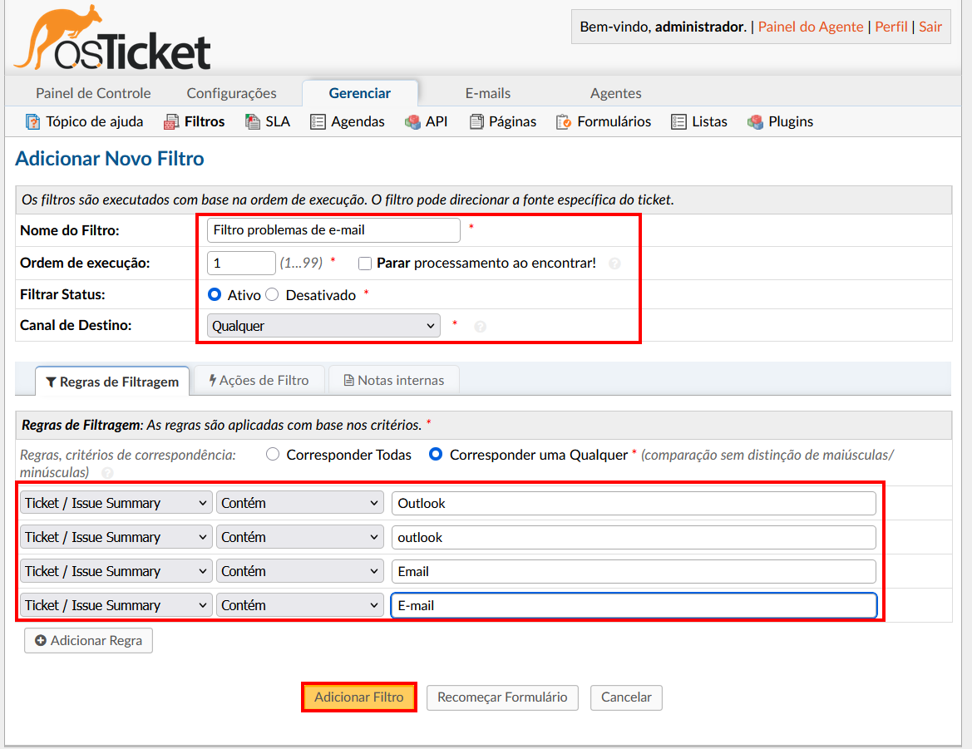Image resolution: width=972 pixels, height=749 pixels.
Task: Open Agendas from the toolbar
Action: pyautogui.click(x=317, y=121)
